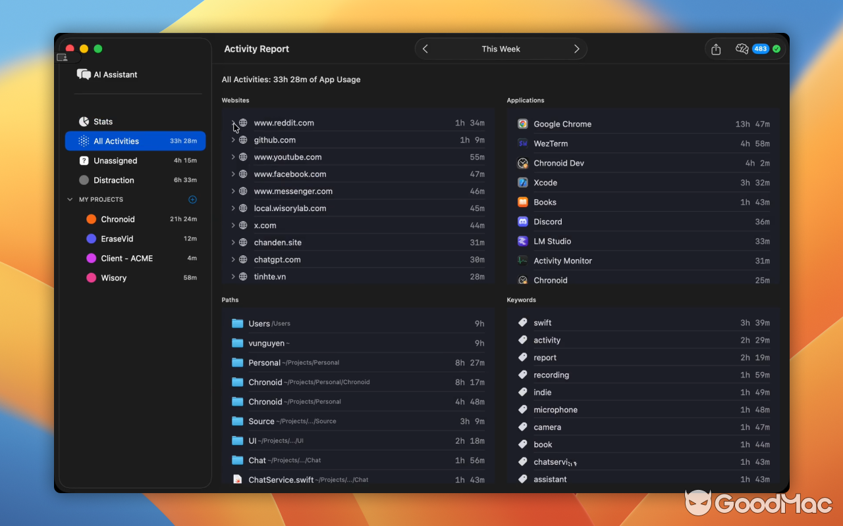Expand the www.reddit.com website entry
The height and width of the screenshot is (526, 843).
click(x=233, y=123)
